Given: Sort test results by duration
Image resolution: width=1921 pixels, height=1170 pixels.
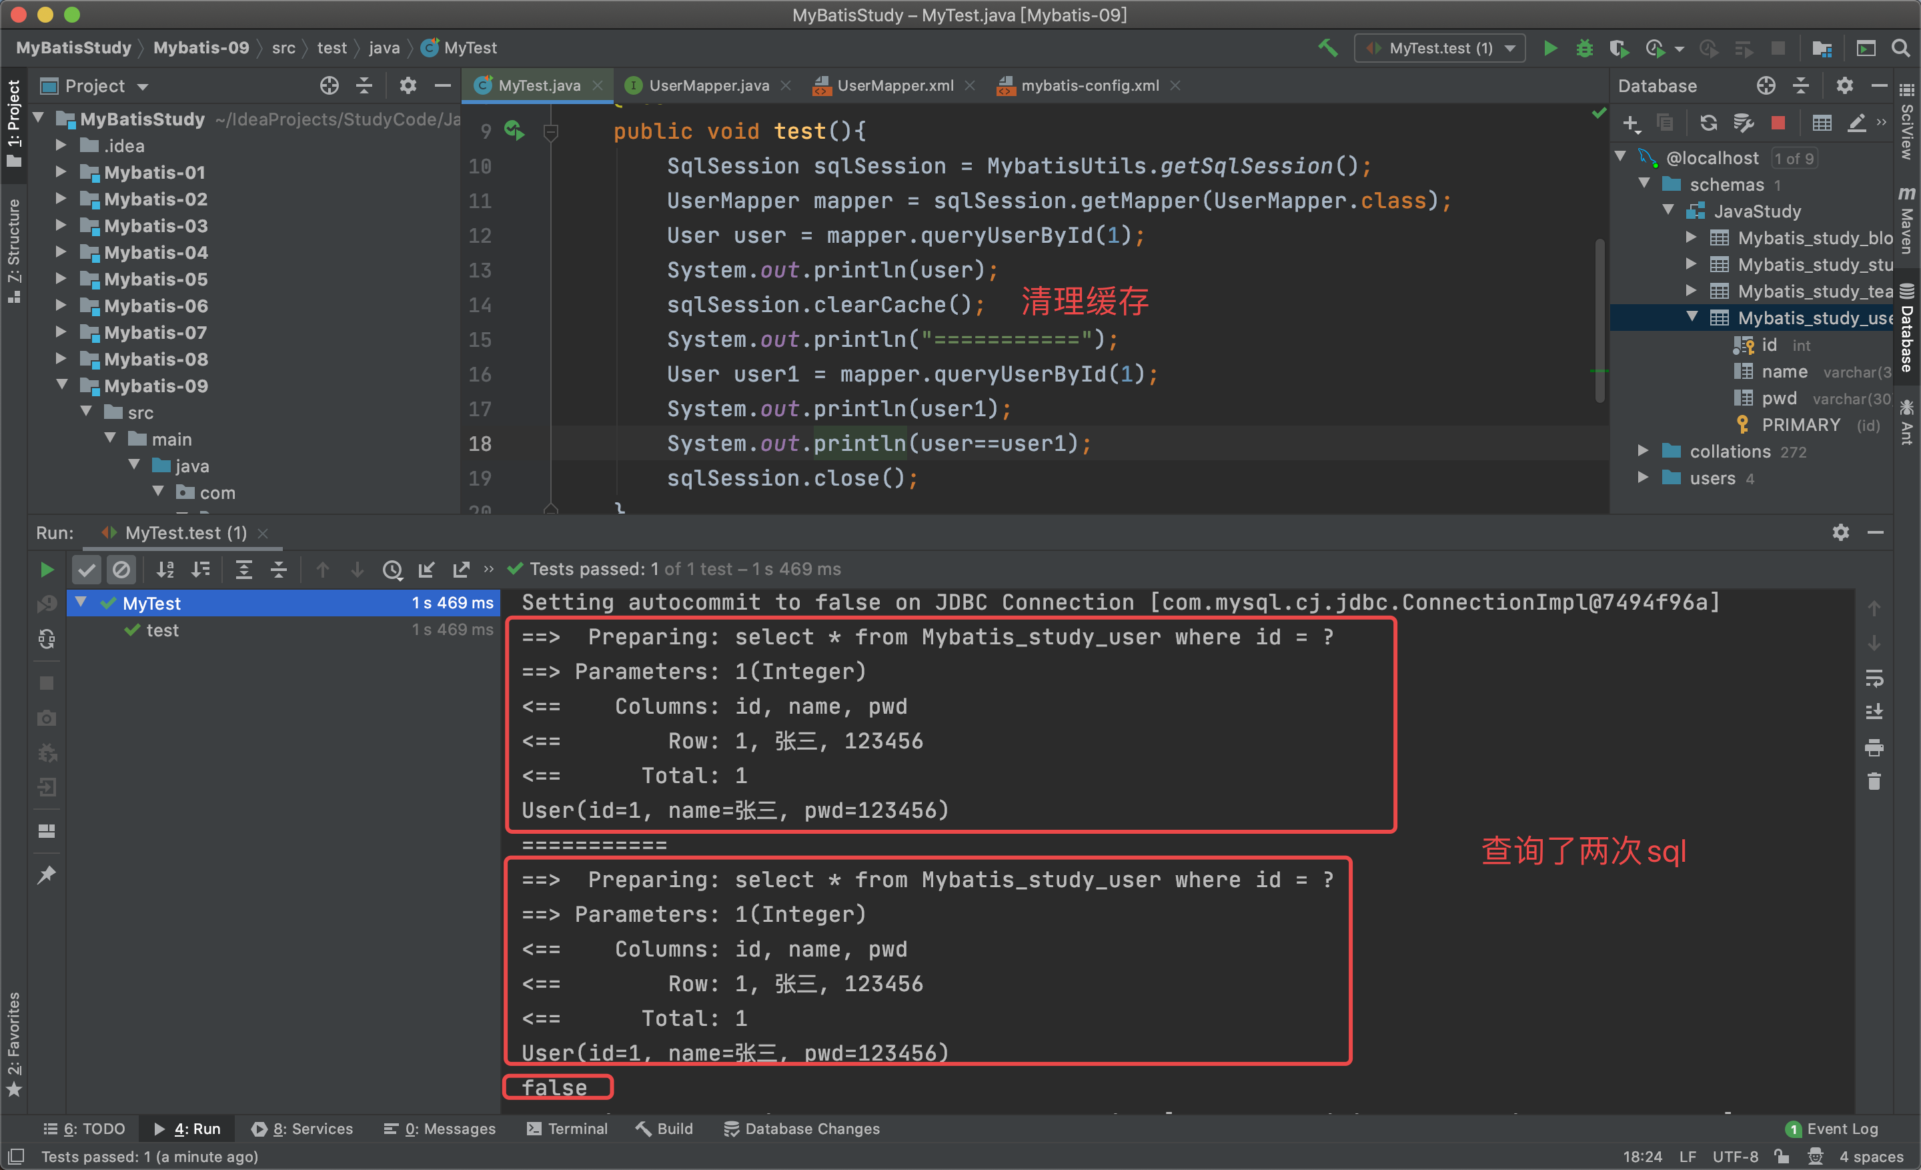Looking at the screenshot, I should click(x=201, y=570).
